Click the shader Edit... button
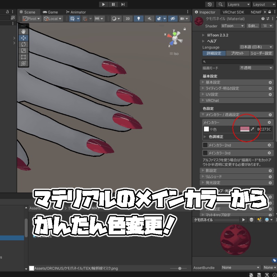The width and height of the screenshot is (277, 277). [253, 26]
